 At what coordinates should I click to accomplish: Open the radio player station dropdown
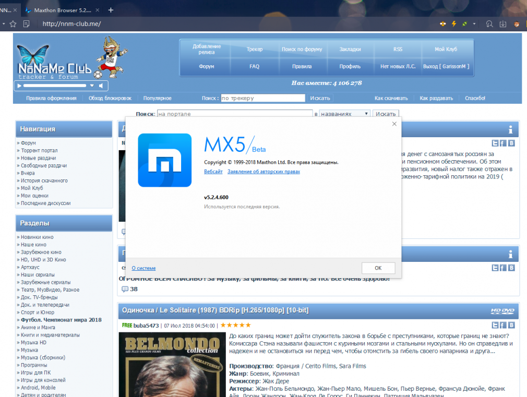pyautogui.click(x=92, y=86)
